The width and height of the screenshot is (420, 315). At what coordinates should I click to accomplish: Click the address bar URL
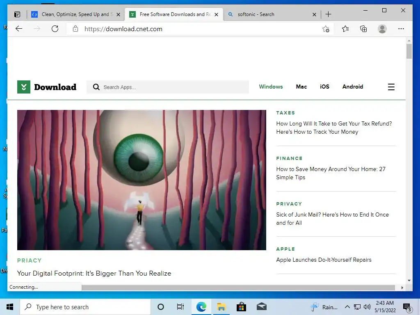point(123,29)
